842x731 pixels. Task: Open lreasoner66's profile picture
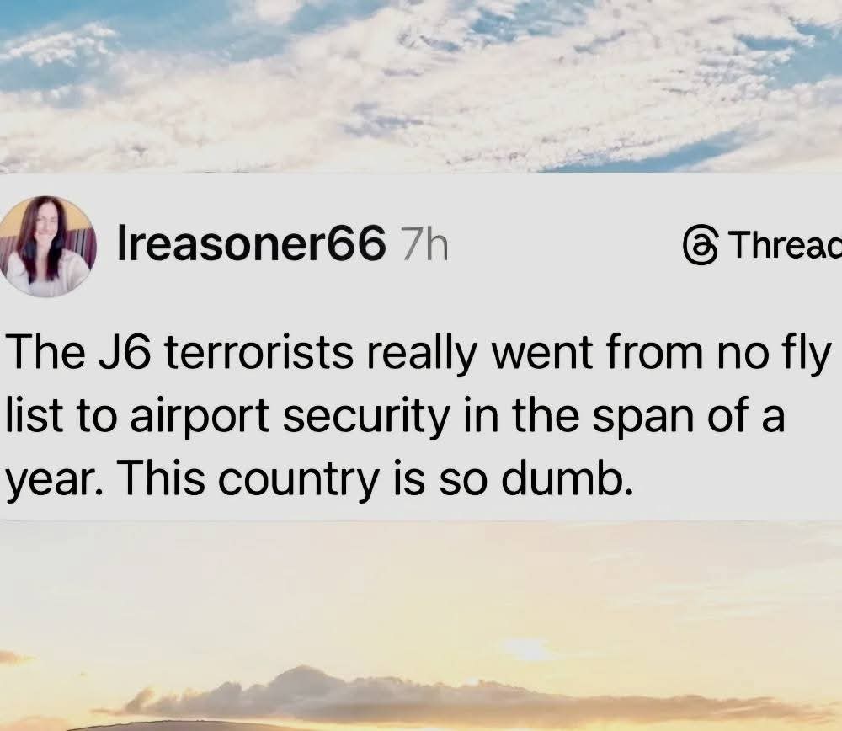(x=47, y=246)
